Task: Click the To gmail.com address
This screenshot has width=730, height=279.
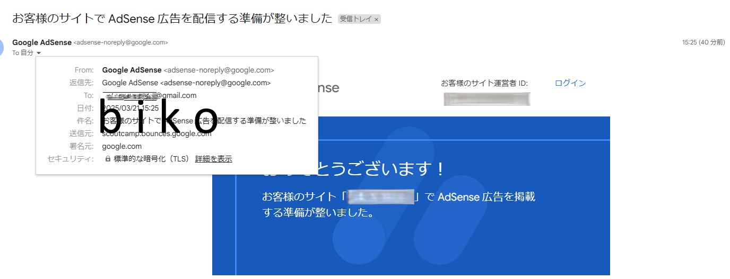Action: coord(150,95)
